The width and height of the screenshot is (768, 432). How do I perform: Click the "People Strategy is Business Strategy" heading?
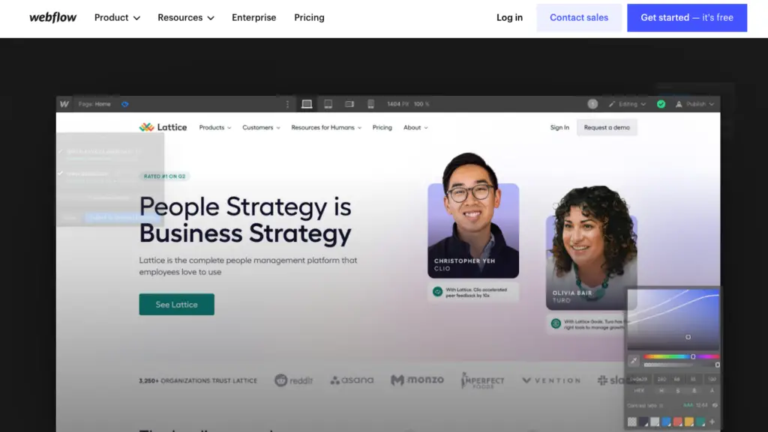(x=245, y=220)
